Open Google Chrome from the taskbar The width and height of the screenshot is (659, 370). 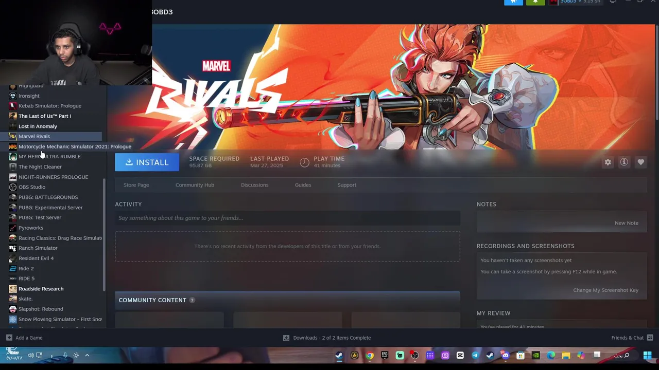(370, 356)
